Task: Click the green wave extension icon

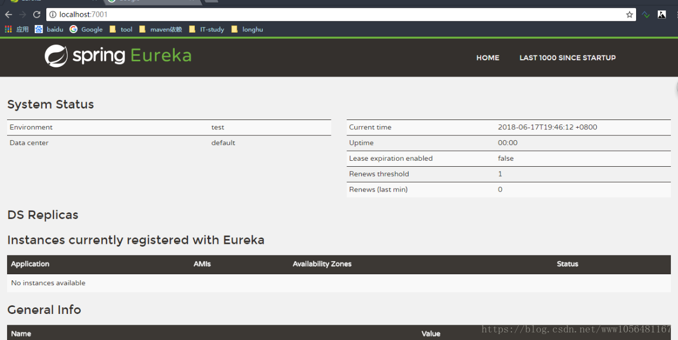Action: pos(646,15)
